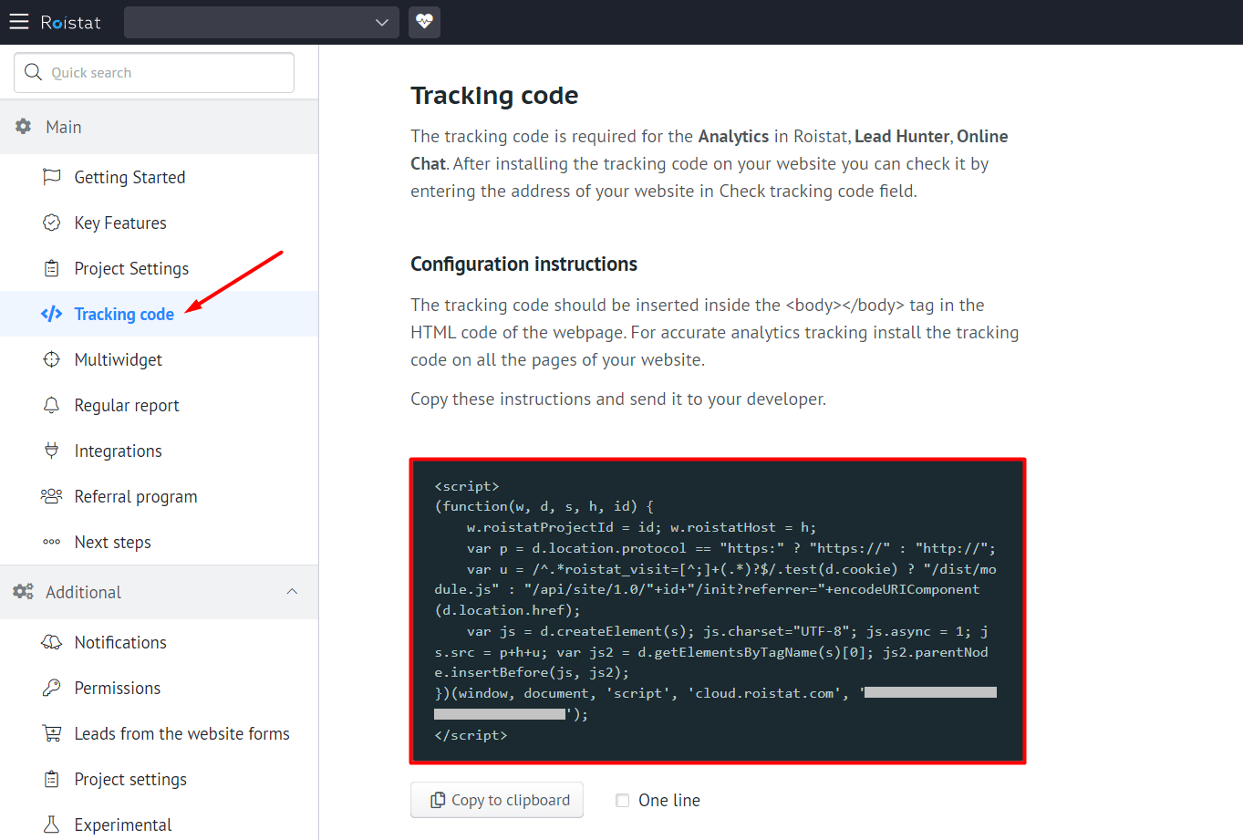Click the flag icon for Getting Started

tap(52, 177)
